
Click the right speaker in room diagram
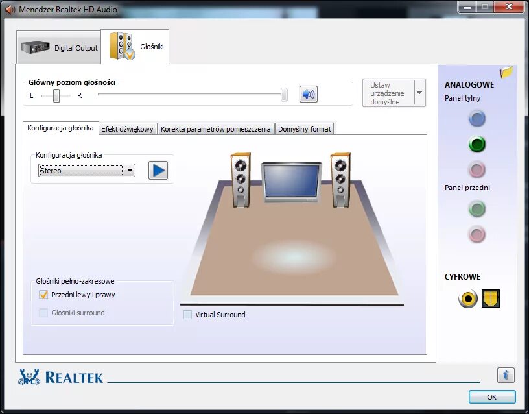tap(340, 180)
